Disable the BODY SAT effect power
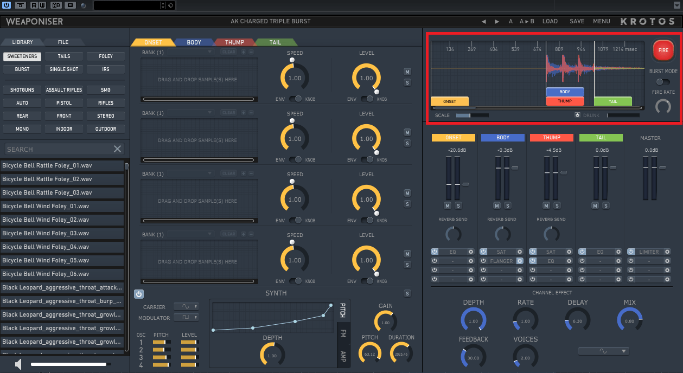Viewport: 683px width, 373px height. click(x=484, y=252)
